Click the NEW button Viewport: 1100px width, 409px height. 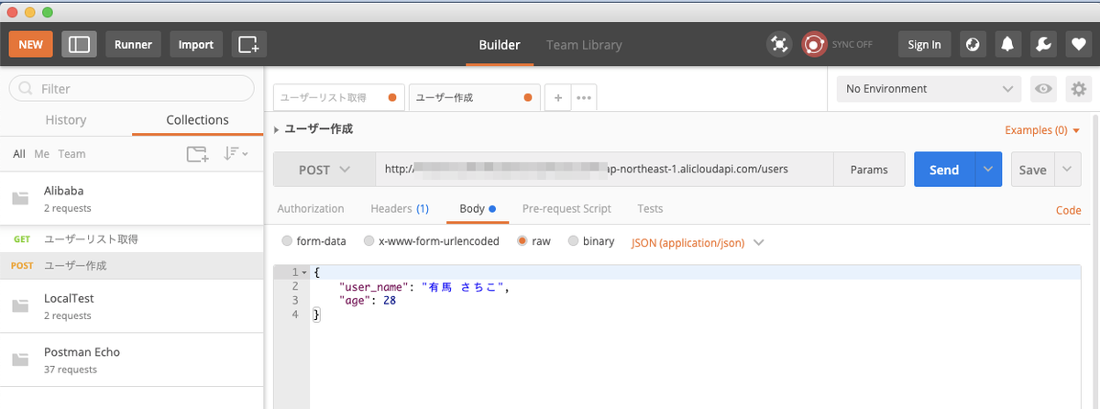30,44
